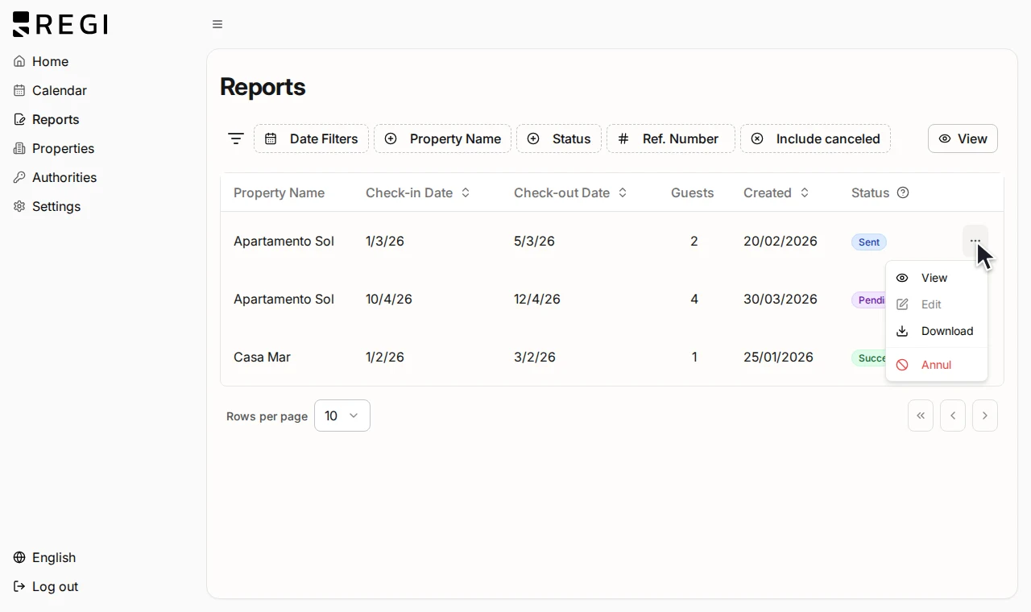
Task: Open row actions for the Sent report
Action: [x=975, y=241]
